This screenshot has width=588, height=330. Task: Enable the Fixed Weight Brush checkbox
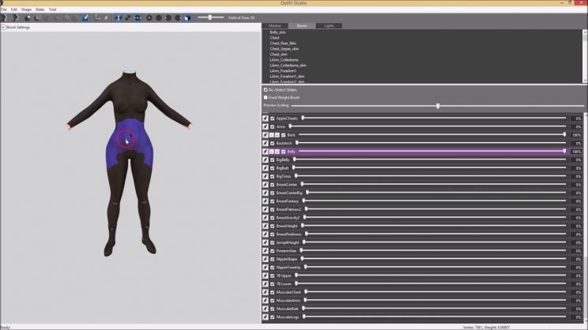pyautogui.click(x=266, y=97)
